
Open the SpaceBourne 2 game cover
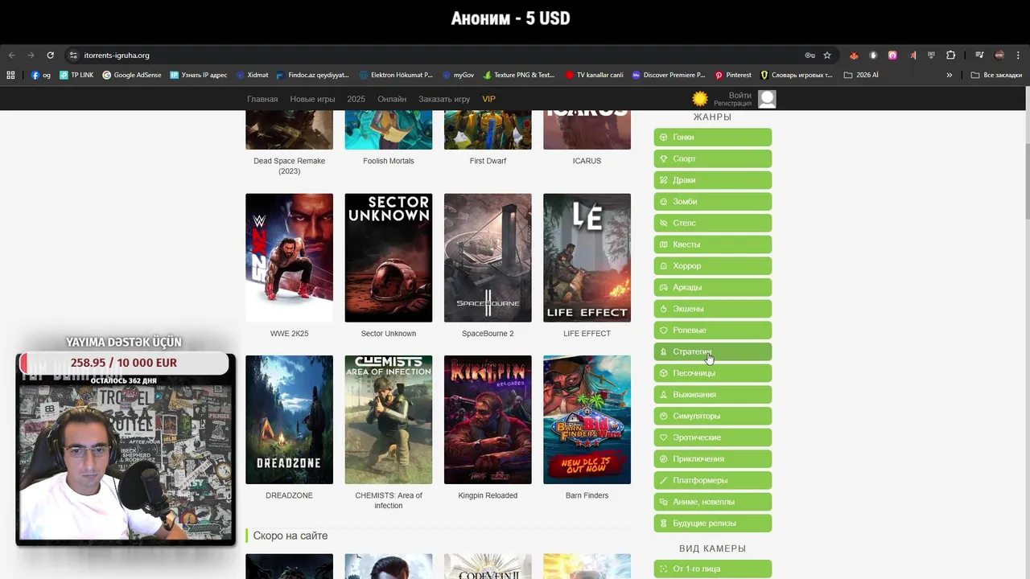point(488,258)
